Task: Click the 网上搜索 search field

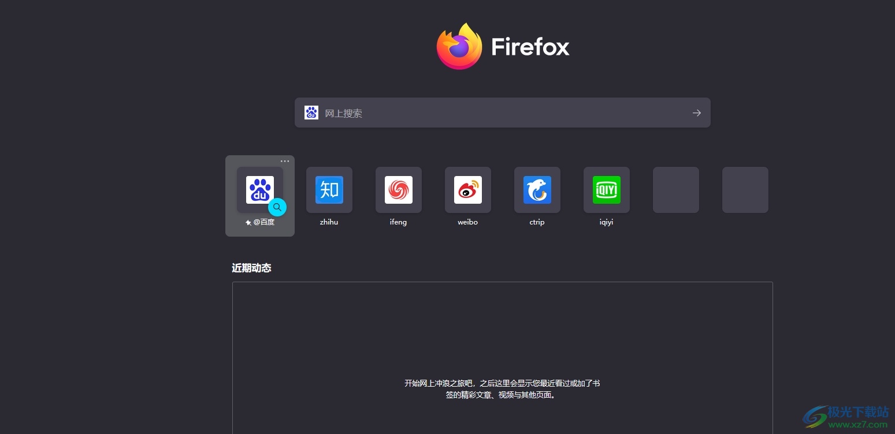Action: [503, 113]
